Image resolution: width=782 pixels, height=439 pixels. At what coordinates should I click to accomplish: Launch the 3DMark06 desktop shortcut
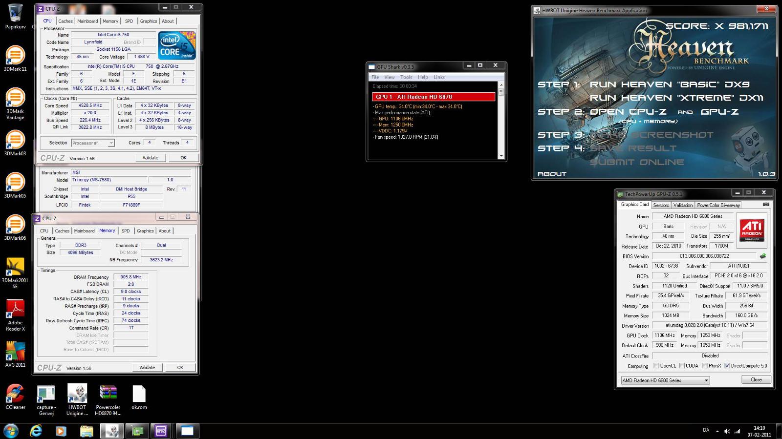tap(15, 227)
